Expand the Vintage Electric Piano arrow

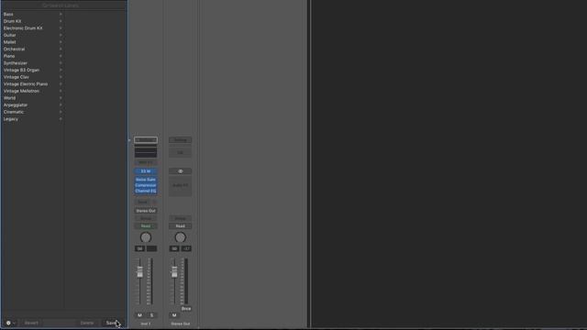61,84
